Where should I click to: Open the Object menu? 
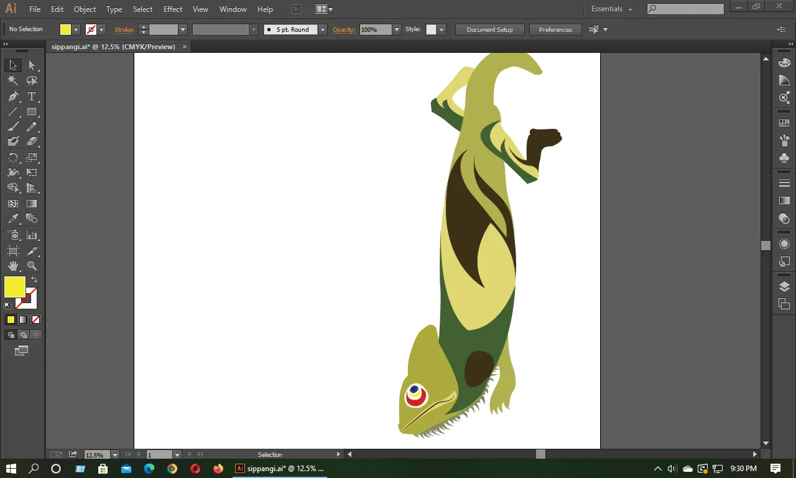pyautogui.click(x=85, y=9)
